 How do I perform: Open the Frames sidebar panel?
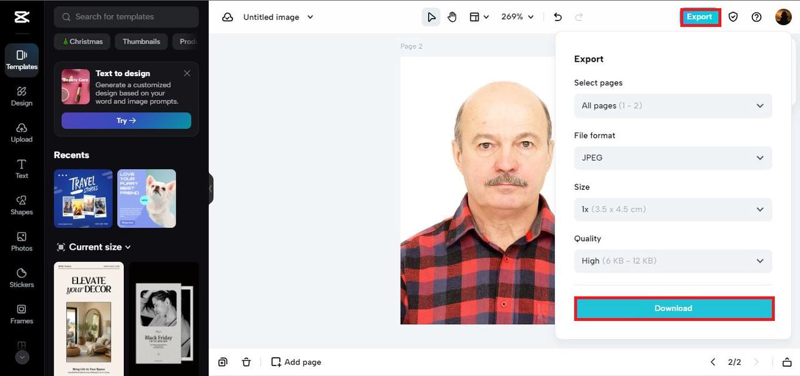[x=22, y=314]
